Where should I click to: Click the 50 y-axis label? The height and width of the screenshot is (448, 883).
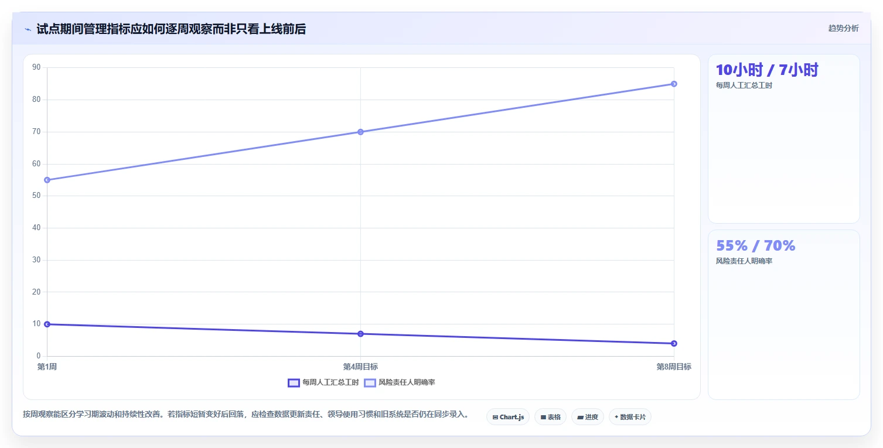tap(36, 196)
